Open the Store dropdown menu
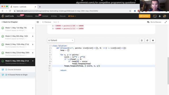Image resolution: width=169 pixels, height=95 pixels. 72,16
